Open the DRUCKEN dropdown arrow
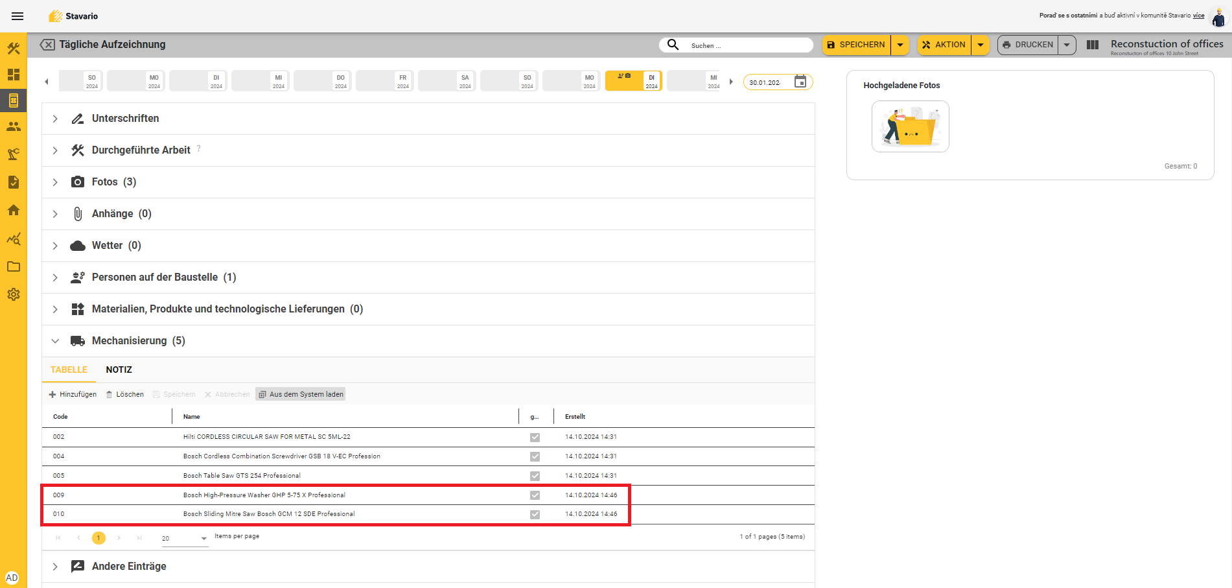This screenshot has width=1232, height=588. (1067, 45)
